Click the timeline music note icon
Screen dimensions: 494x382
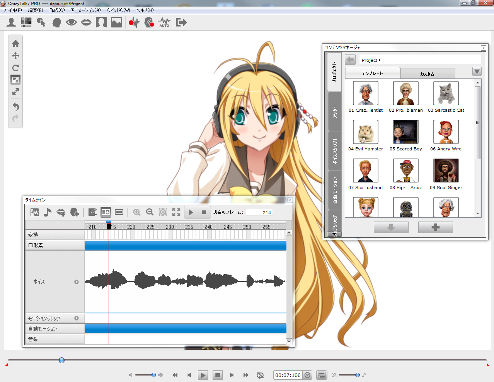tap(48, 212)
